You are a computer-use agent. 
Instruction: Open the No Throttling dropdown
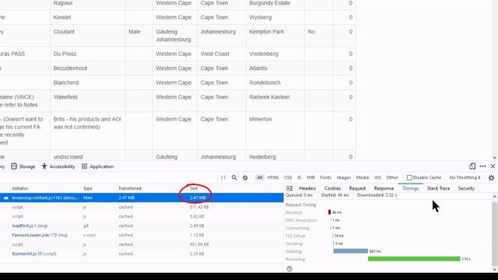pyautogui.click(x=465, y=177)
